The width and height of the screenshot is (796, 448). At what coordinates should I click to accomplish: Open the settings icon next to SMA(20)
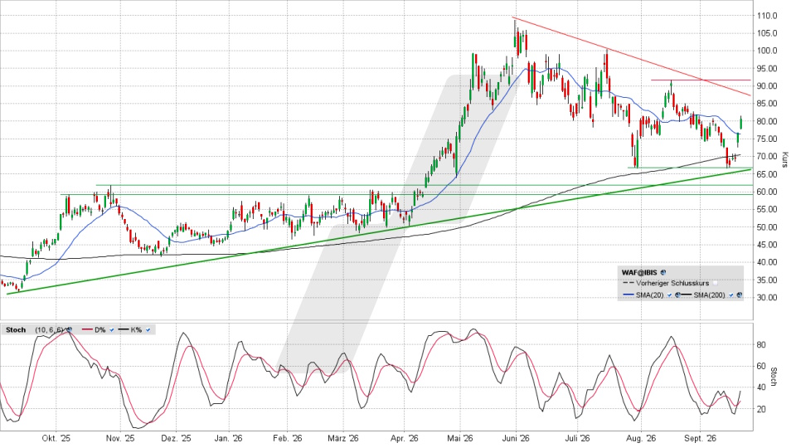coord(677,295)
